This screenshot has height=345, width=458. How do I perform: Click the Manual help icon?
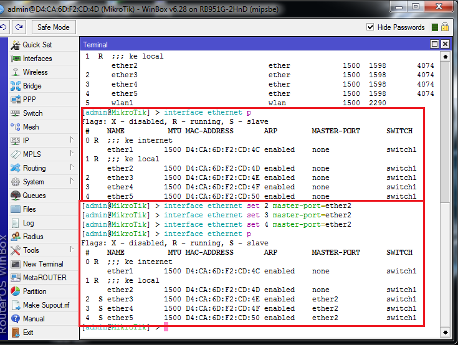(16, 319)
